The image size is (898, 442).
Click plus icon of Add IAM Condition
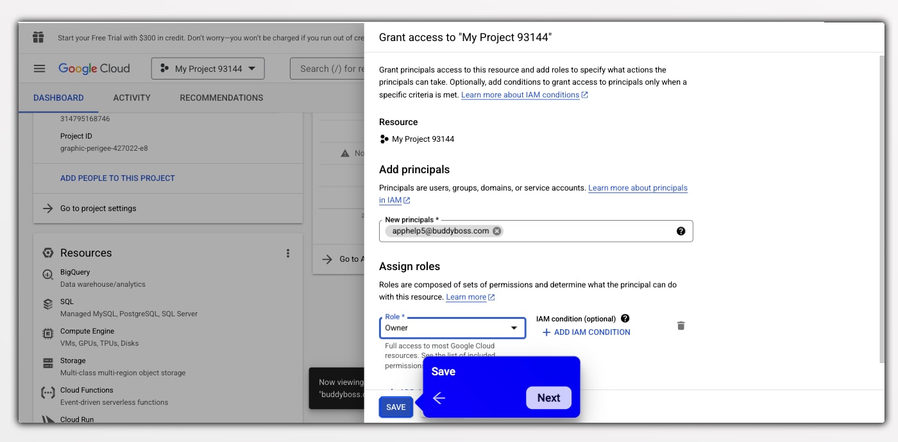(546, 332)
